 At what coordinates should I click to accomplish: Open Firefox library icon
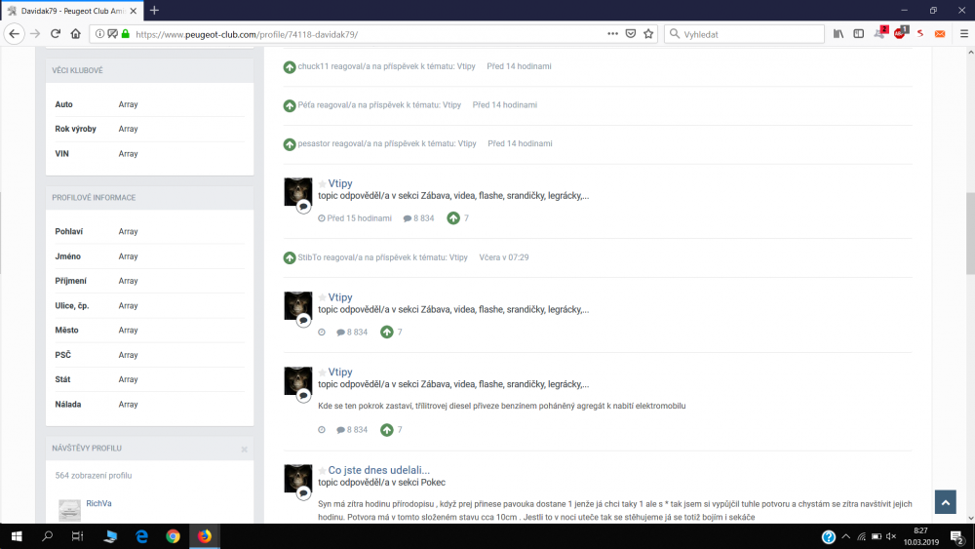838,34
